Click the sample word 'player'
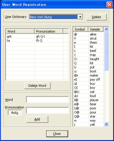 pyautogui.click(x=94, y=100)
